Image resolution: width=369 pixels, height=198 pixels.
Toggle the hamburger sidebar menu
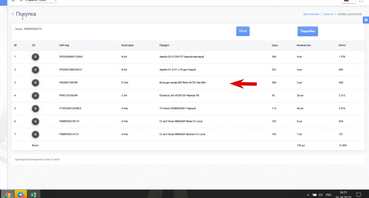(x=13, y=0)
